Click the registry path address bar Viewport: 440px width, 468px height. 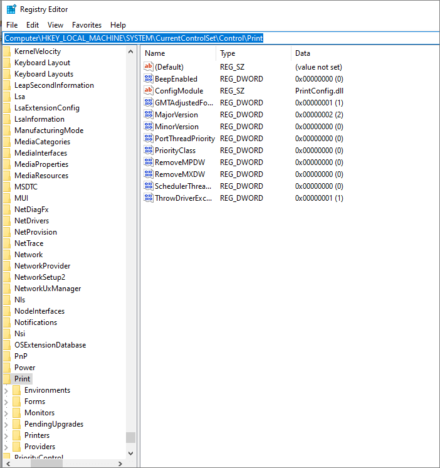(221, 38)
